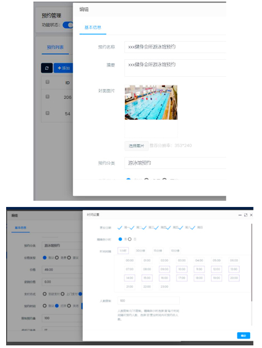262x348 pixels.
Task: Select the 打开 booking time radio
Action: click(x=57, y=306)
